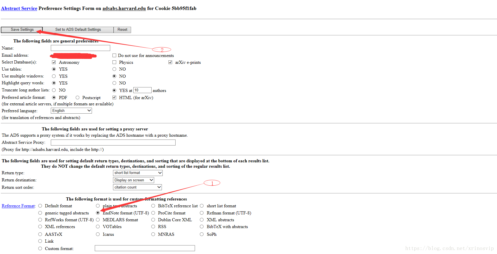This screenshot has height=254, width=497.
Task: Select YES for Use multiple windows
Action: coord(54,76)
